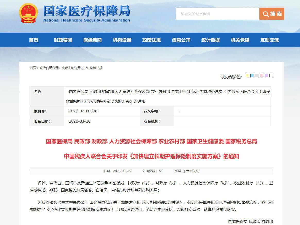Click the orange 搜索 search button
This screenshot has width=300, height=225.
pos(272,14)
